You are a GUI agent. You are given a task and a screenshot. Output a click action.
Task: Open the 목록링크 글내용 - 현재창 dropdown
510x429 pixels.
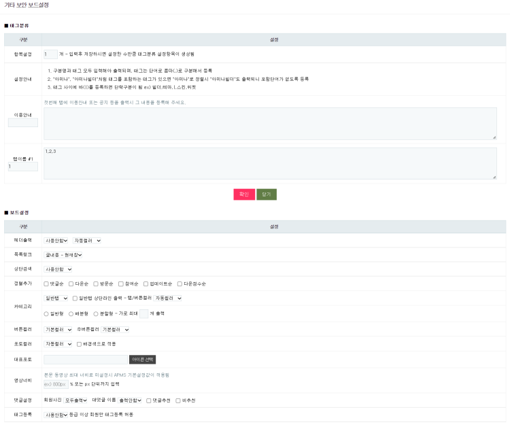[x=63, y=255]
